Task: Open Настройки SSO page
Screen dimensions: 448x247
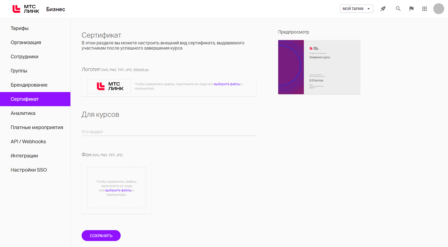Action: pyautogui.click(x=29, y=170)
